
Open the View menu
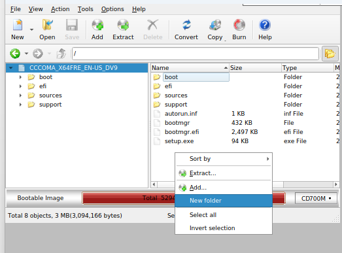point(35,9)
